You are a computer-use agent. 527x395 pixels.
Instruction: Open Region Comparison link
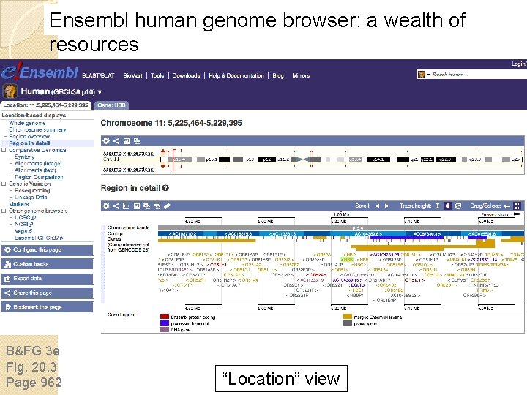(39, 177)
